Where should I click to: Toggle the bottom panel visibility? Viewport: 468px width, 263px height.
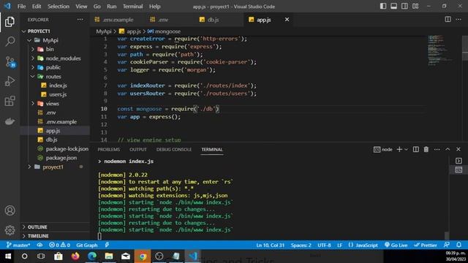click(x=393, y=6)
